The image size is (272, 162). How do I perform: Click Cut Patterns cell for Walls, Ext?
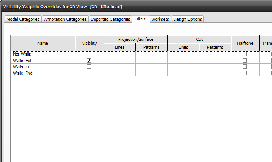pos(215,61)
